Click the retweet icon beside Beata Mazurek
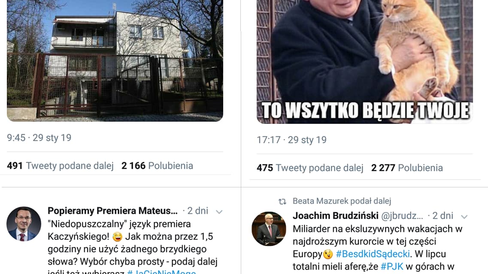488x274 pixels. tap(282, 202)
